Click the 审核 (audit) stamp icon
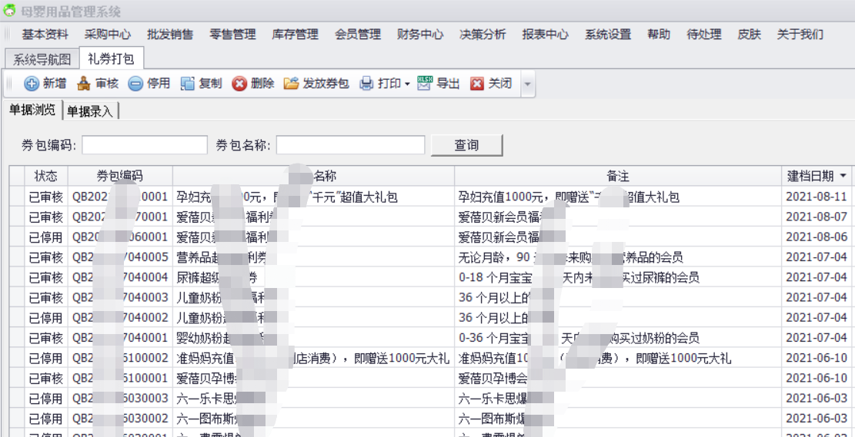 [x=83, y=83]
